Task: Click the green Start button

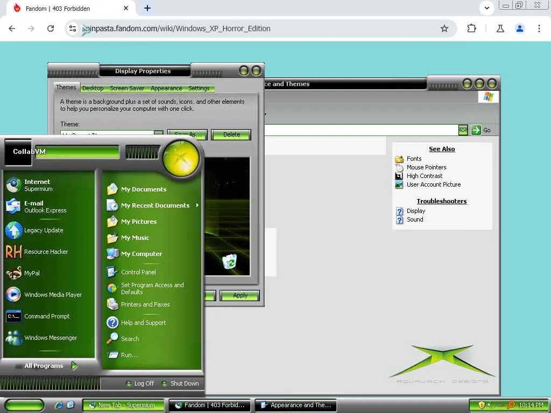Action: pos(24,405)
